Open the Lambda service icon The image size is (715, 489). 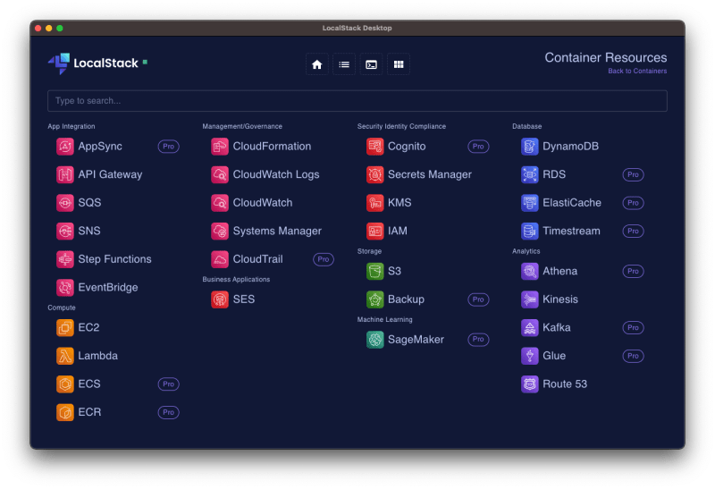(65, 356)
